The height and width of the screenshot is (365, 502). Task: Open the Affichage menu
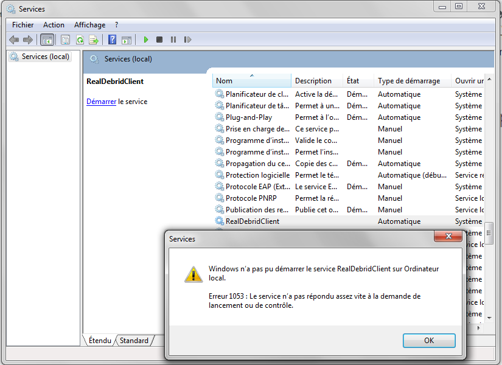click(x=89, y=25)
